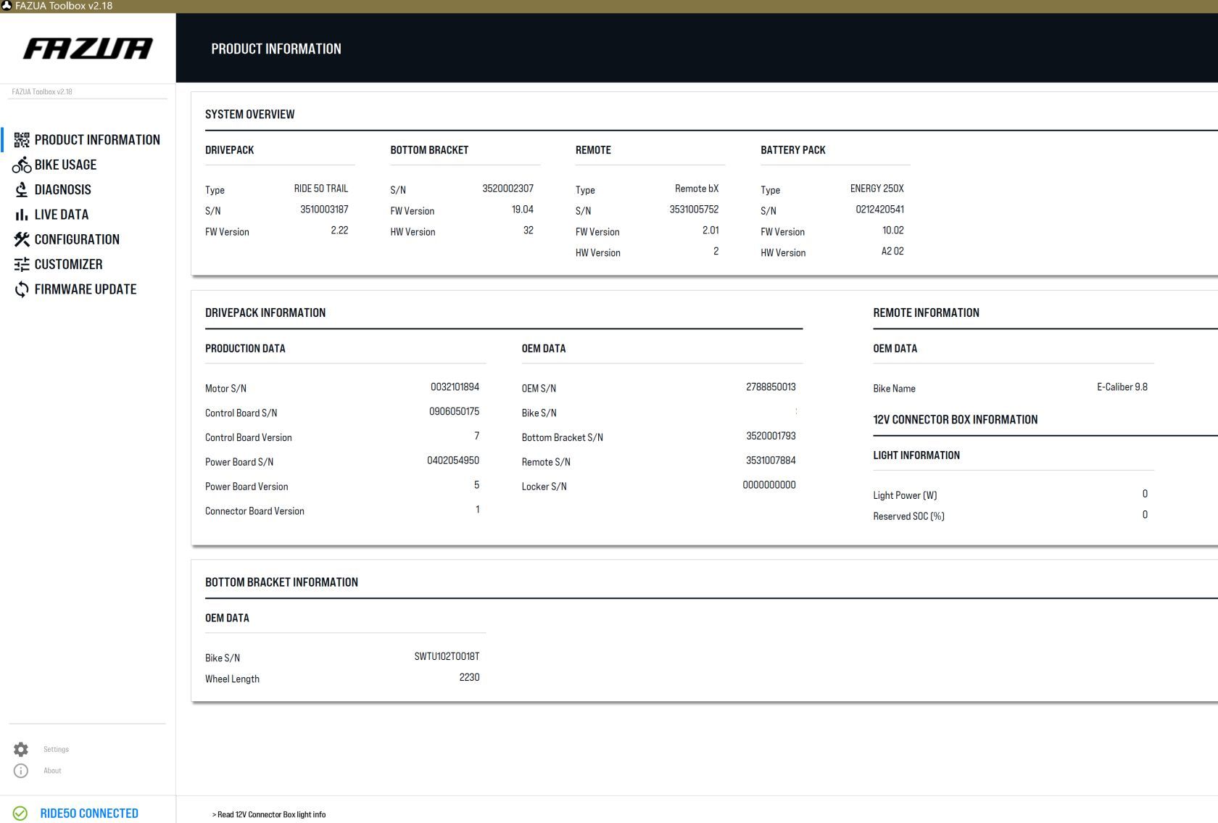The image size is (1218, 823).
Task: Click the Bottom Bracket Information heading
Action: pos(281,582)
